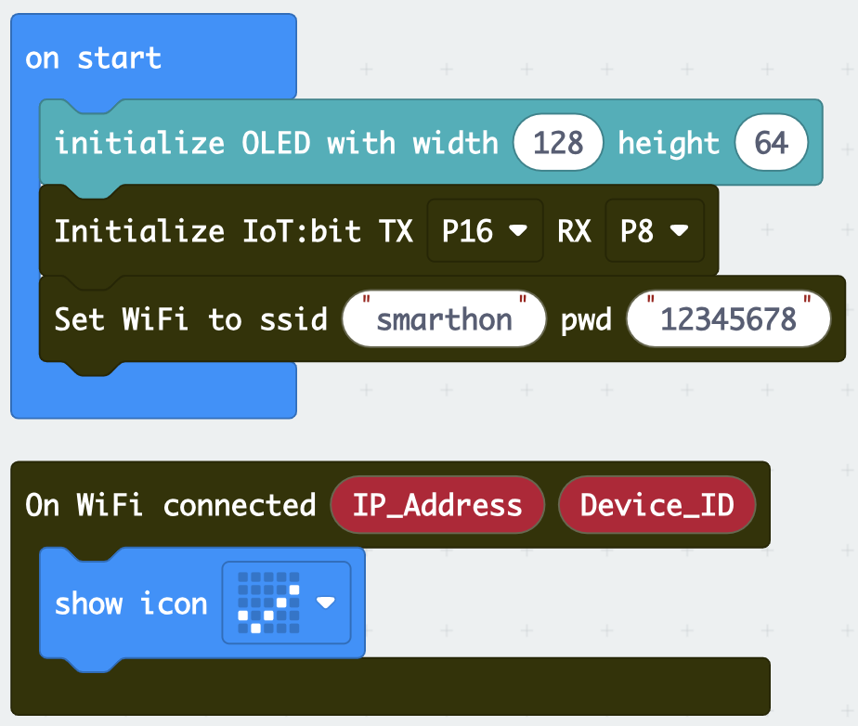Edit the ssid field smarthon
This screenshot has height=726, width=858.
pyautogui.click(x=444, y=319)
